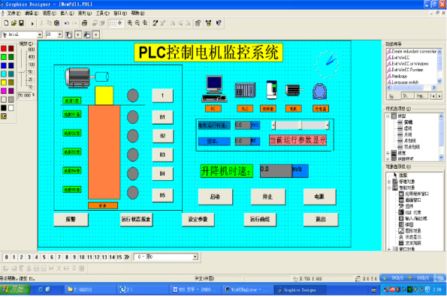
Task: Zoom out with the minus magnifier icon
Action: coord(137,23)
